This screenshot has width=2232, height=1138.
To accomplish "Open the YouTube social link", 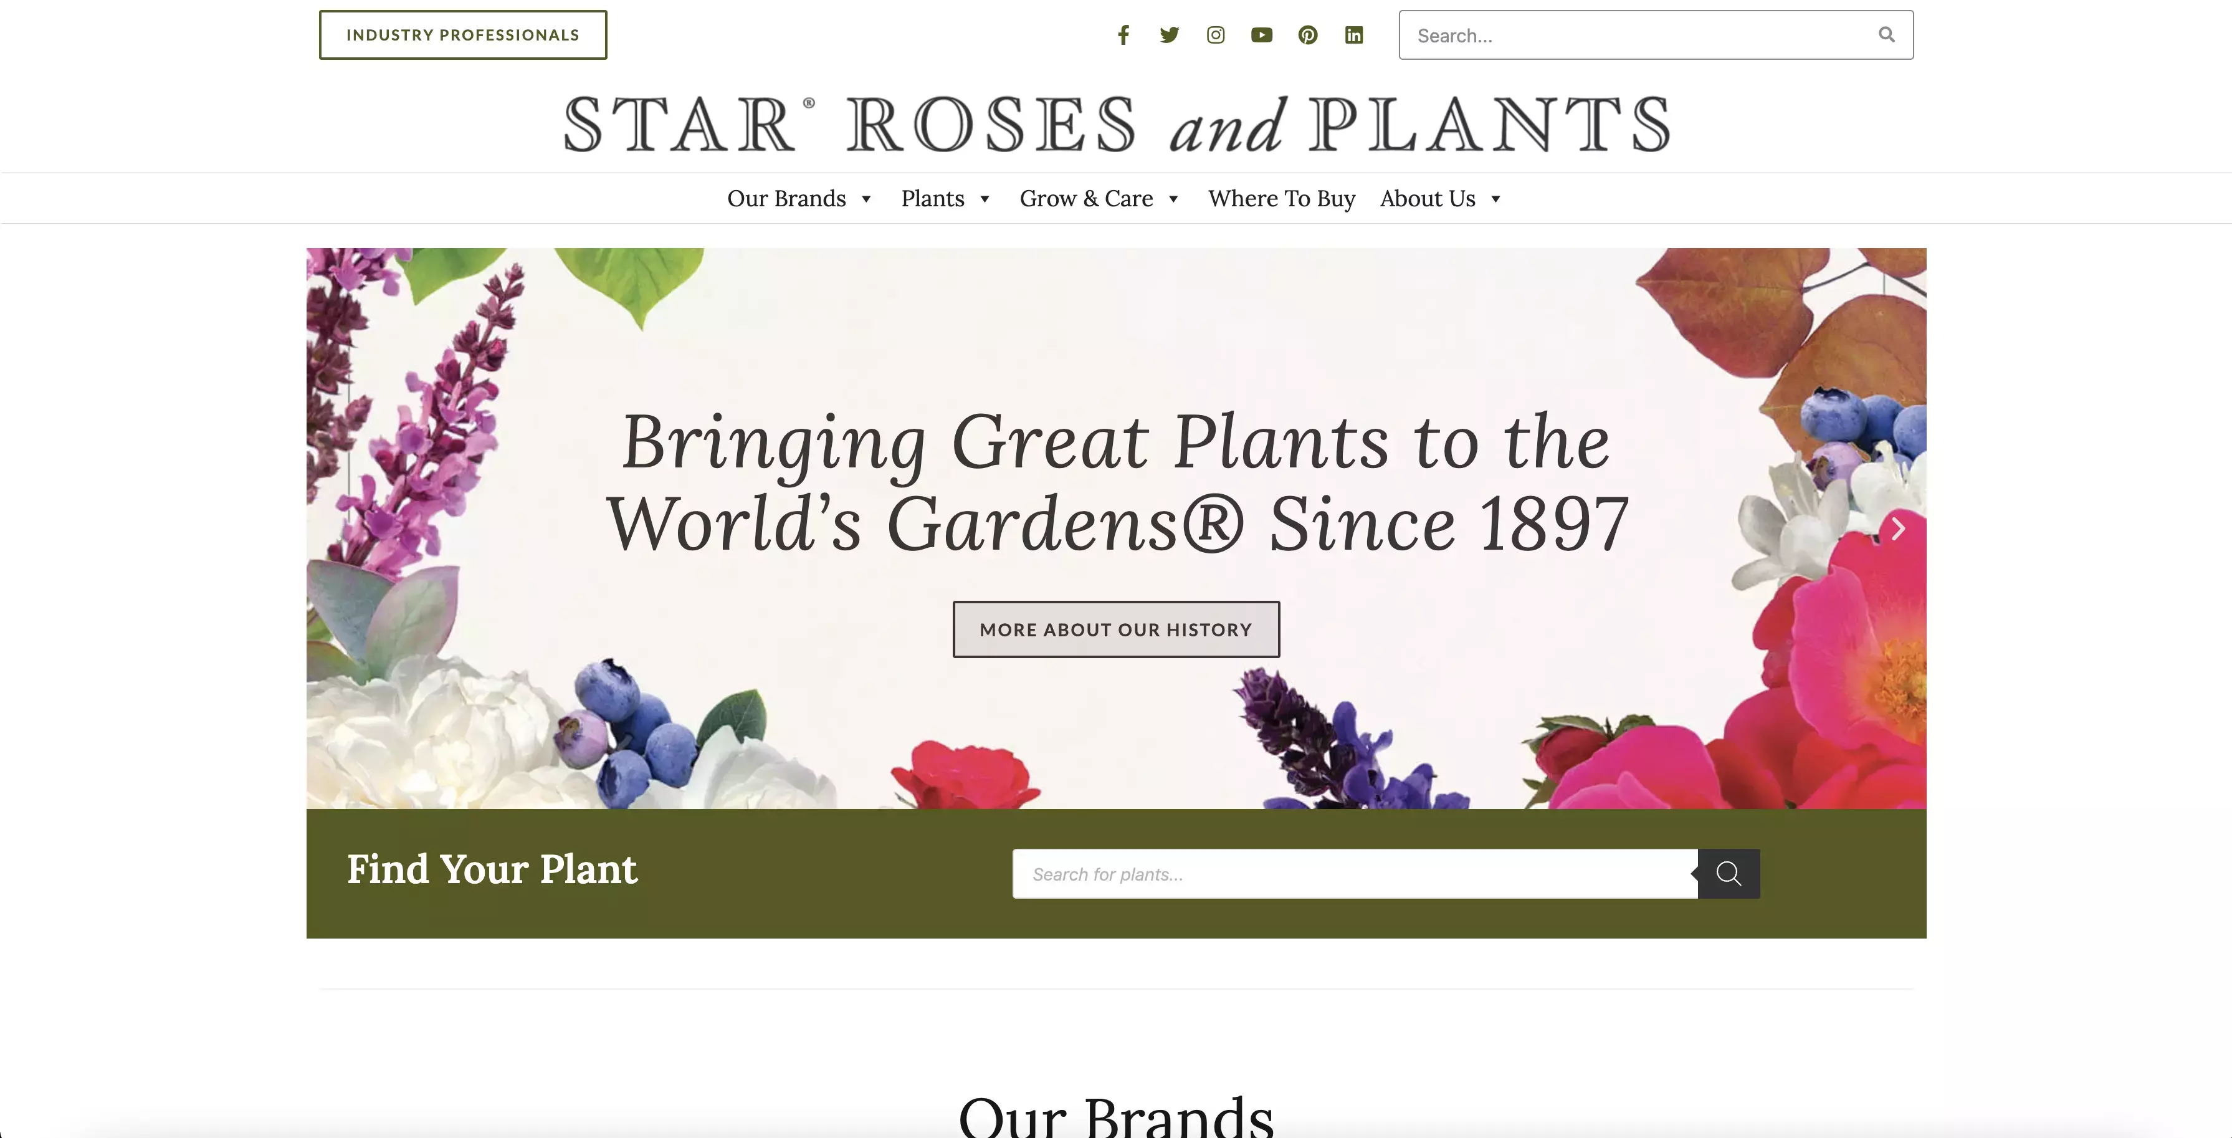I will [1262, 35].
